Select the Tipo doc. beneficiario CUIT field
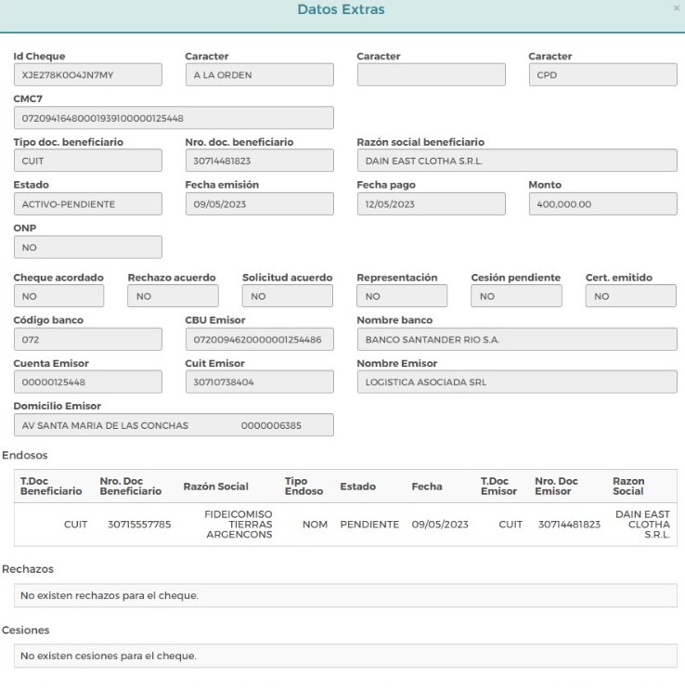Image resolution: width=685 pixels, height=688 pixels. (x=87, y=161)
